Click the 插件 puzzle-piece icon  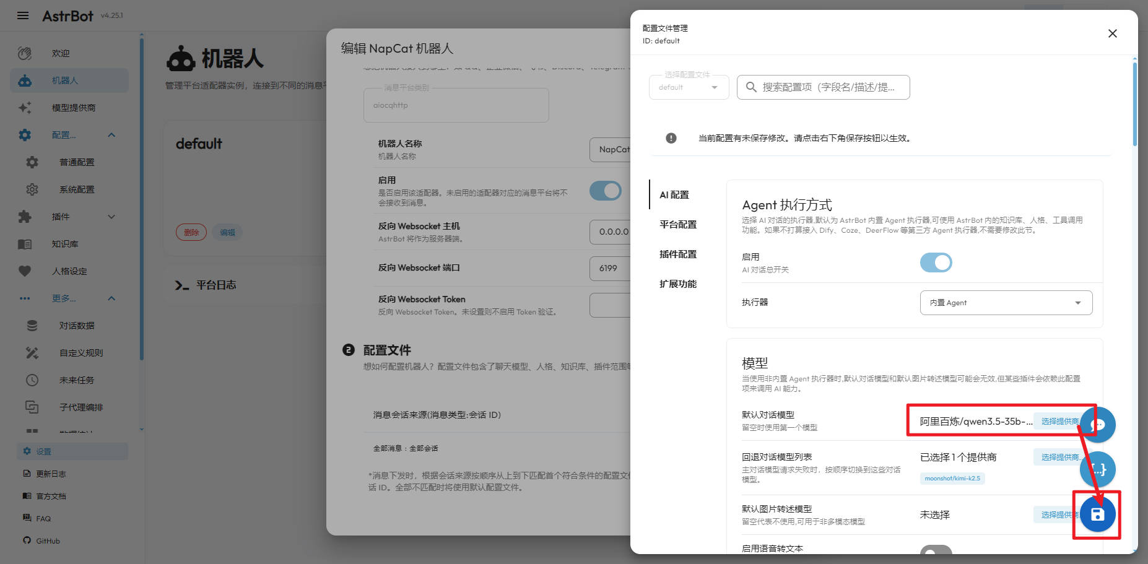(x=25, y=217)
